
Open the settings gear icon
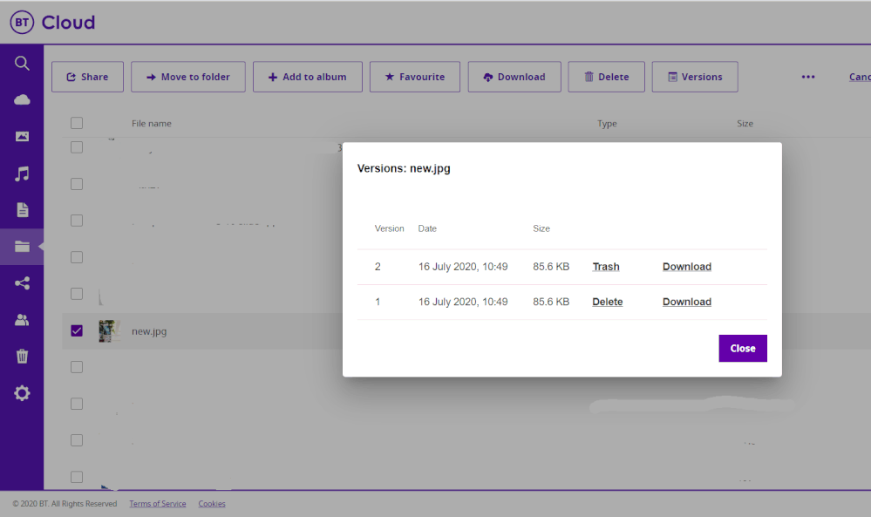point(22,393)
